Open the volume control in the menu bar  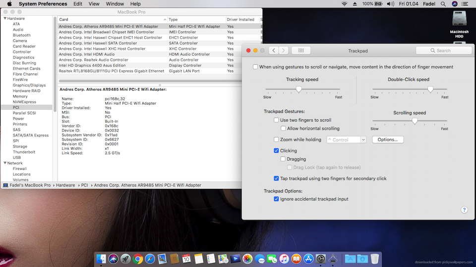click(x=390, y=4)
